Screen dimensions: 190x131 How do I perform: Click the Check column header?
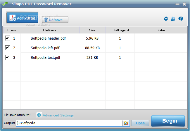click(x=12, y=30)
